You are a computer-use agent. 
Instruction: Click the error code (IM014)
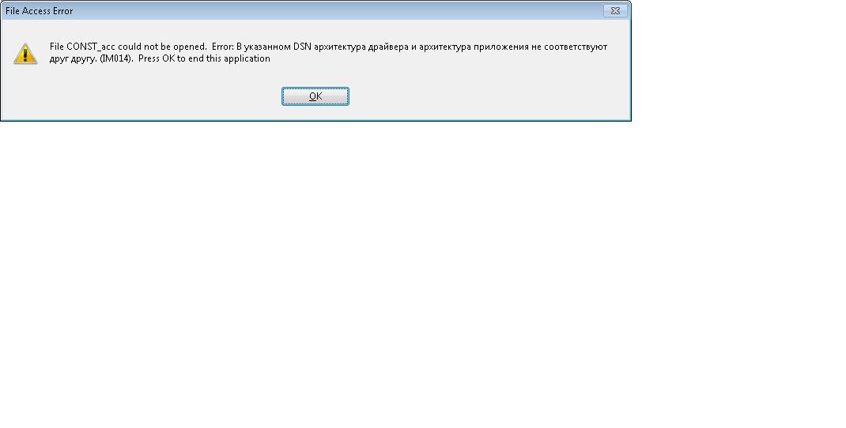(x=116, y=58)
